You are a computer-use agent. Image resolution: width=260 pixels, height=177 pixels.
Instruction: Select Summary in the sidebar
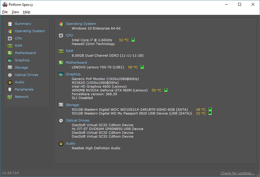[23, 24]
